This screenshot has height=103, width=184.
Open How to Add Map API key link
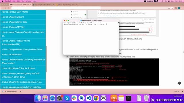pos(18,68)
